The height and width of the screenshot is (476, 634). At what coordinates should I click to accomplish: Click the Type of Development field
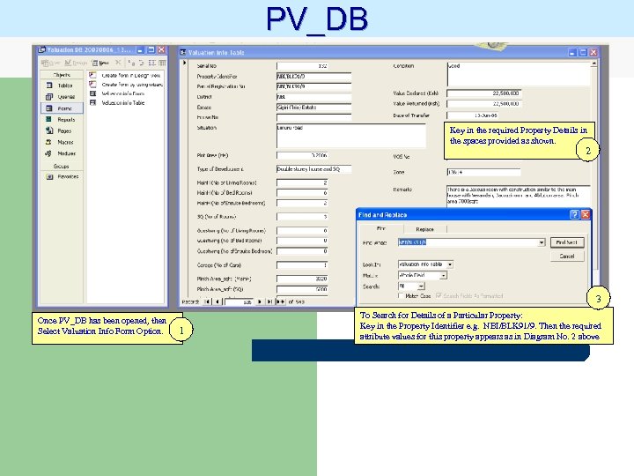pyautogui.click(x=313, y=169)
